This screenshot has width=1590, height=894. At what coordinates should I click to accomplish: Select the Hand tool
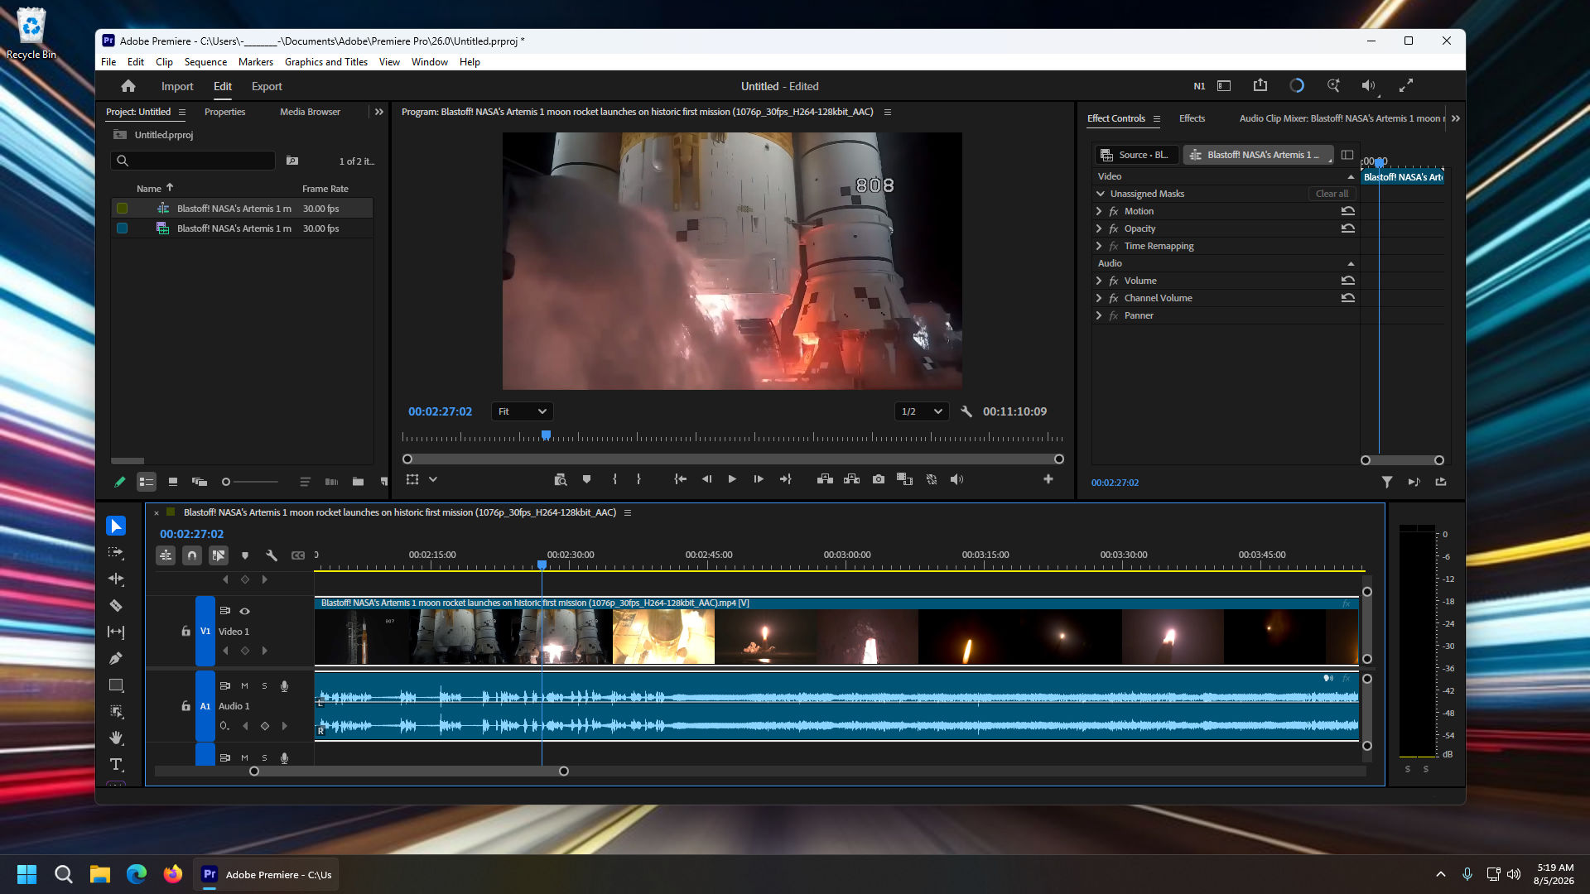[116, 738]
